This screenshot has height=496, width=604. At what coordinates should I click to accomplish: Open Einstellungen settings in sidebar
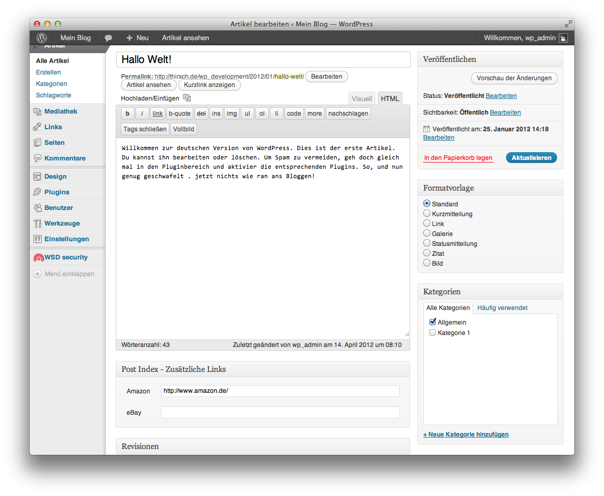(x=67, y=239)
